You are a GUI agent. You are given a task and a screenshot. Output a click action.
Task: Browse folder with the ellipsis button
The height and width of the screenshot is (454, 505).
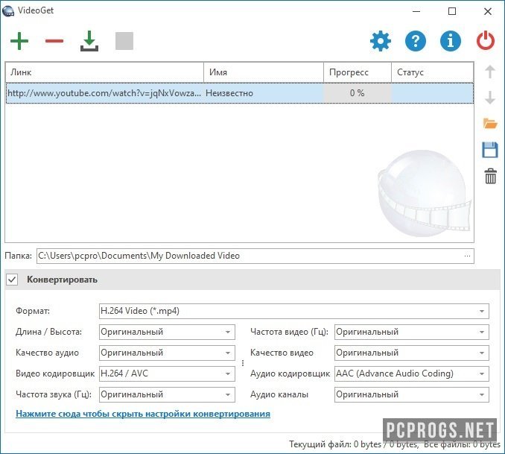[467, 256]
